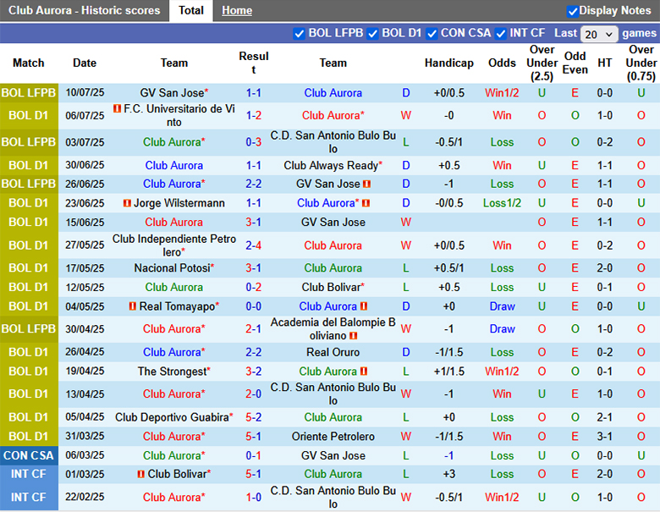Click BOL LFPB league cell on 30/04/25
This screenshot has width=660, height=512.
(29, 329)
